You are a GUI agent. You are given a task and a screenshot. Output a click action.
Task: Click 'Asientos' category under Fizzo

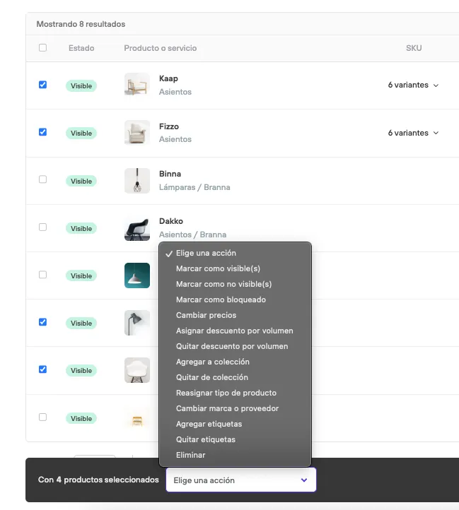(175, 139)
